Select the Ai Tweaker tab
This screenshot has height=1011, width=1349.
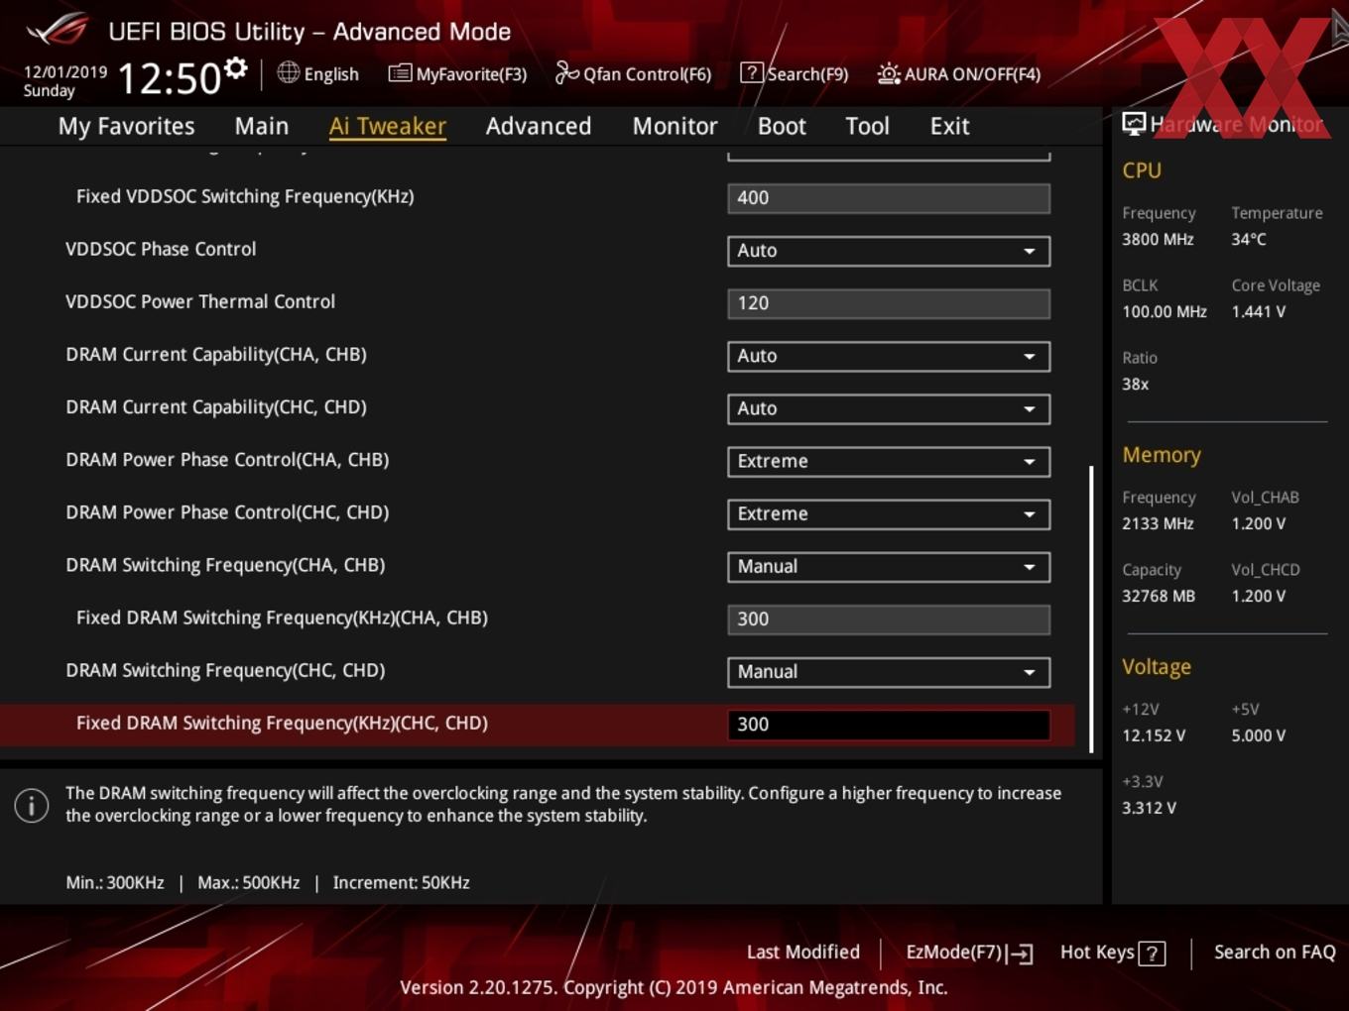tap(388, 126)
